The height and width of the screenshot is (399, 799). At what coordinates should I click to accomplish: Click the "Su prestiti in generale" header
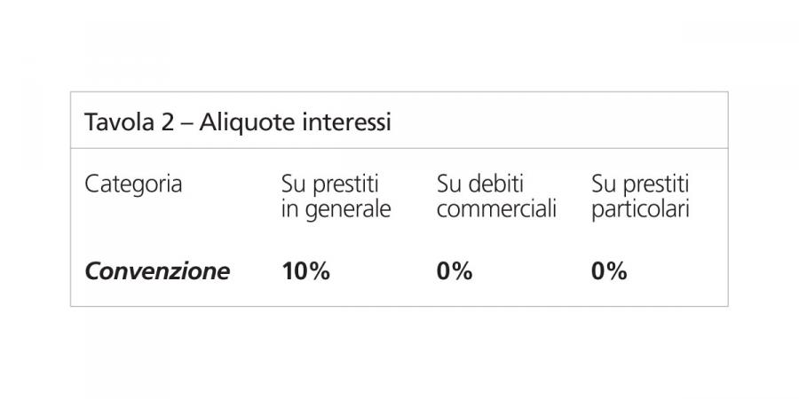(x=335, y=198)
